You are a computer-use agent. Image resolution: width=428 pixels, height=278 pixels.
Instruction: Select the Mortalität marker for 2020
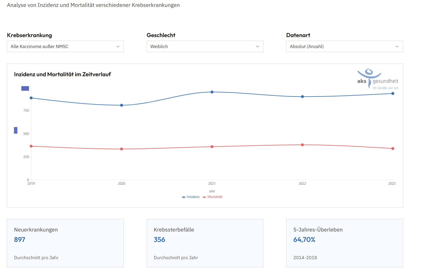coord(121,149)
